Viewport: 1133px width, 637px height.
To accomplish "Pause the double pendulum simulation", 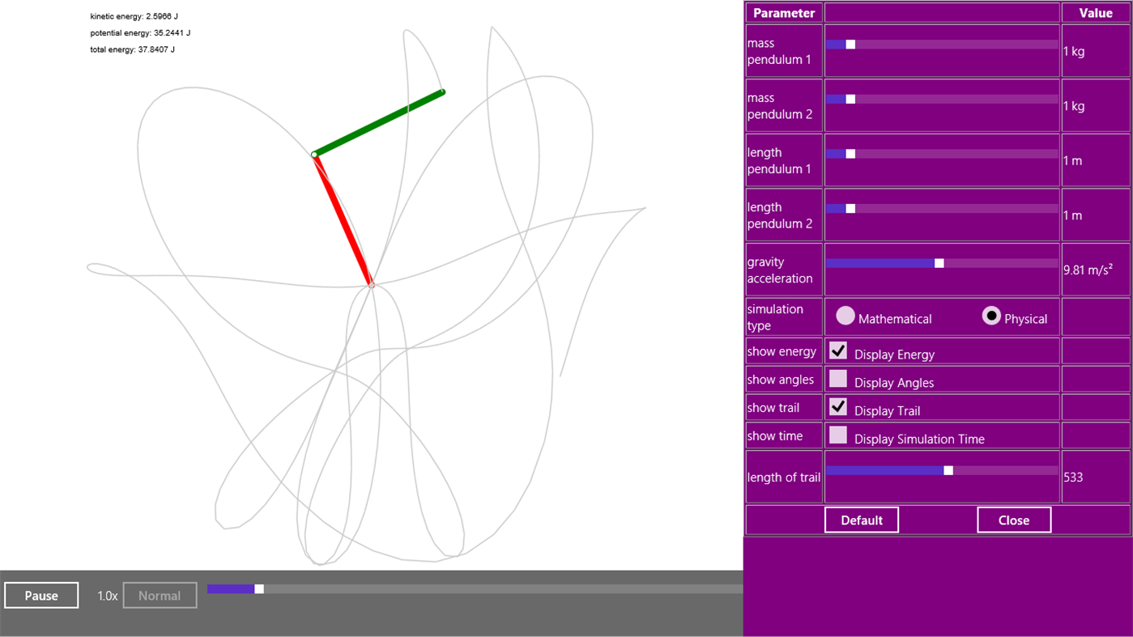I will click(40, 595).
